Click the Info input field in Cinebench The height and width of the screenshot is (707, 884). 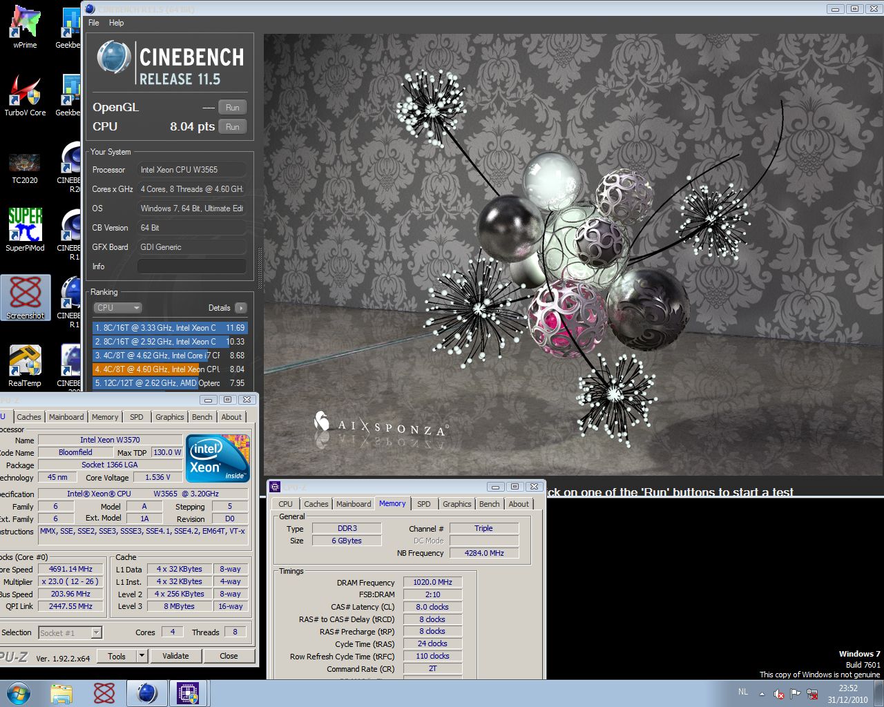[192, 267]
